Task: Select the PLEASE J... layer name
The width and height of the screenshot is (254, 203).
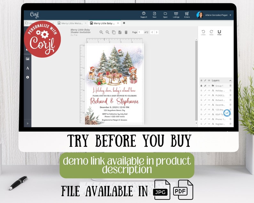Action: [220, 95]
